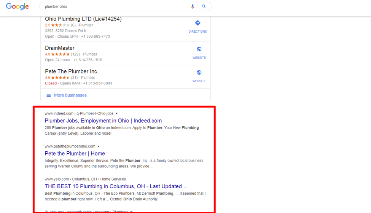Image resolution: width=371 pixels, height=213 pixels.
Task: Click the www.petetheplumberohio.com URL text
Action: pyautogui.click(x=70, y=146)
